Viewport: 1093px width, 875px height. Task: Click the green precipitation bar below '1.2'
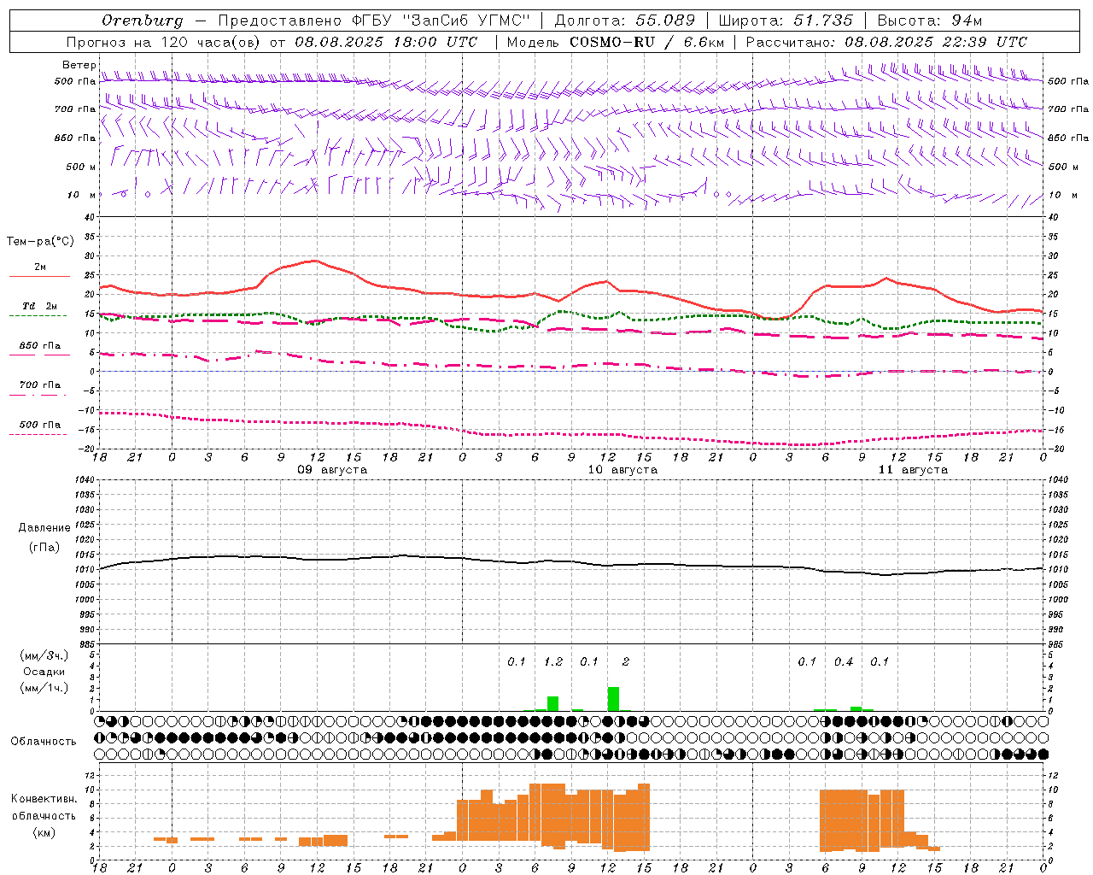[x=553, y=703]
